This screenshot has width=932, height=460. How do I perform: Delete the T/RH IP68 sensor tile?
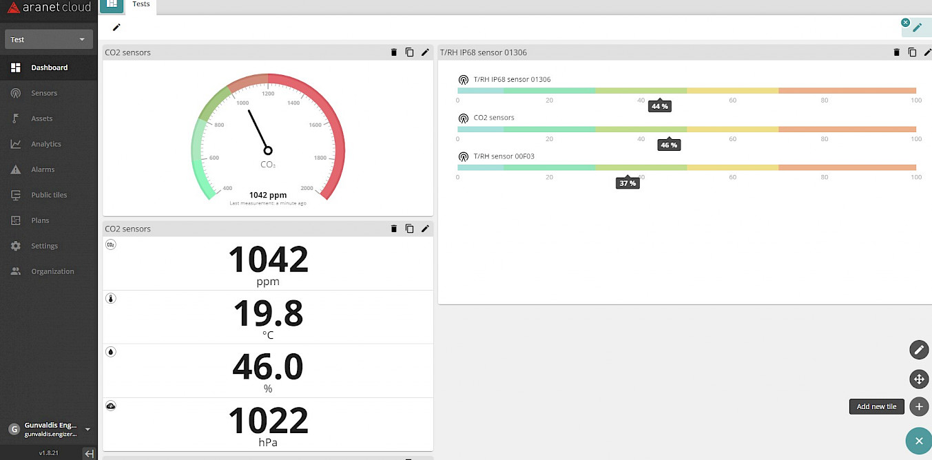[x=896, y=52]
